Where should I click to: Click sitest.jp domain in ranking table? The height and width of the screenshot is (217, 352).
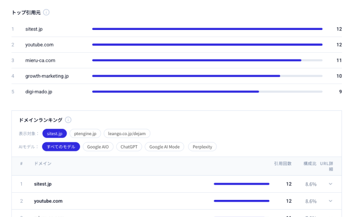coord(43,184)
